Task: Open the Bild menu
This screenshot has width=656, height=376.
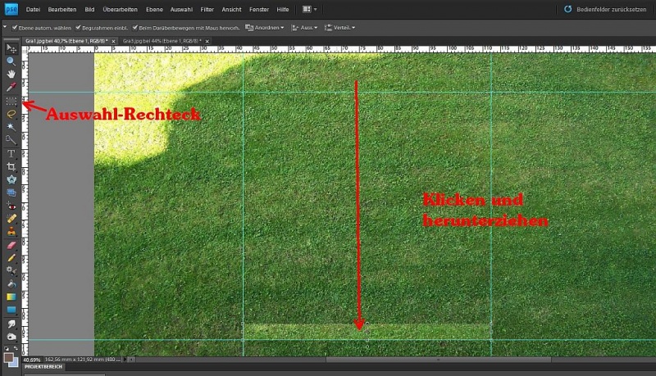Action: [x=89, y=9]
